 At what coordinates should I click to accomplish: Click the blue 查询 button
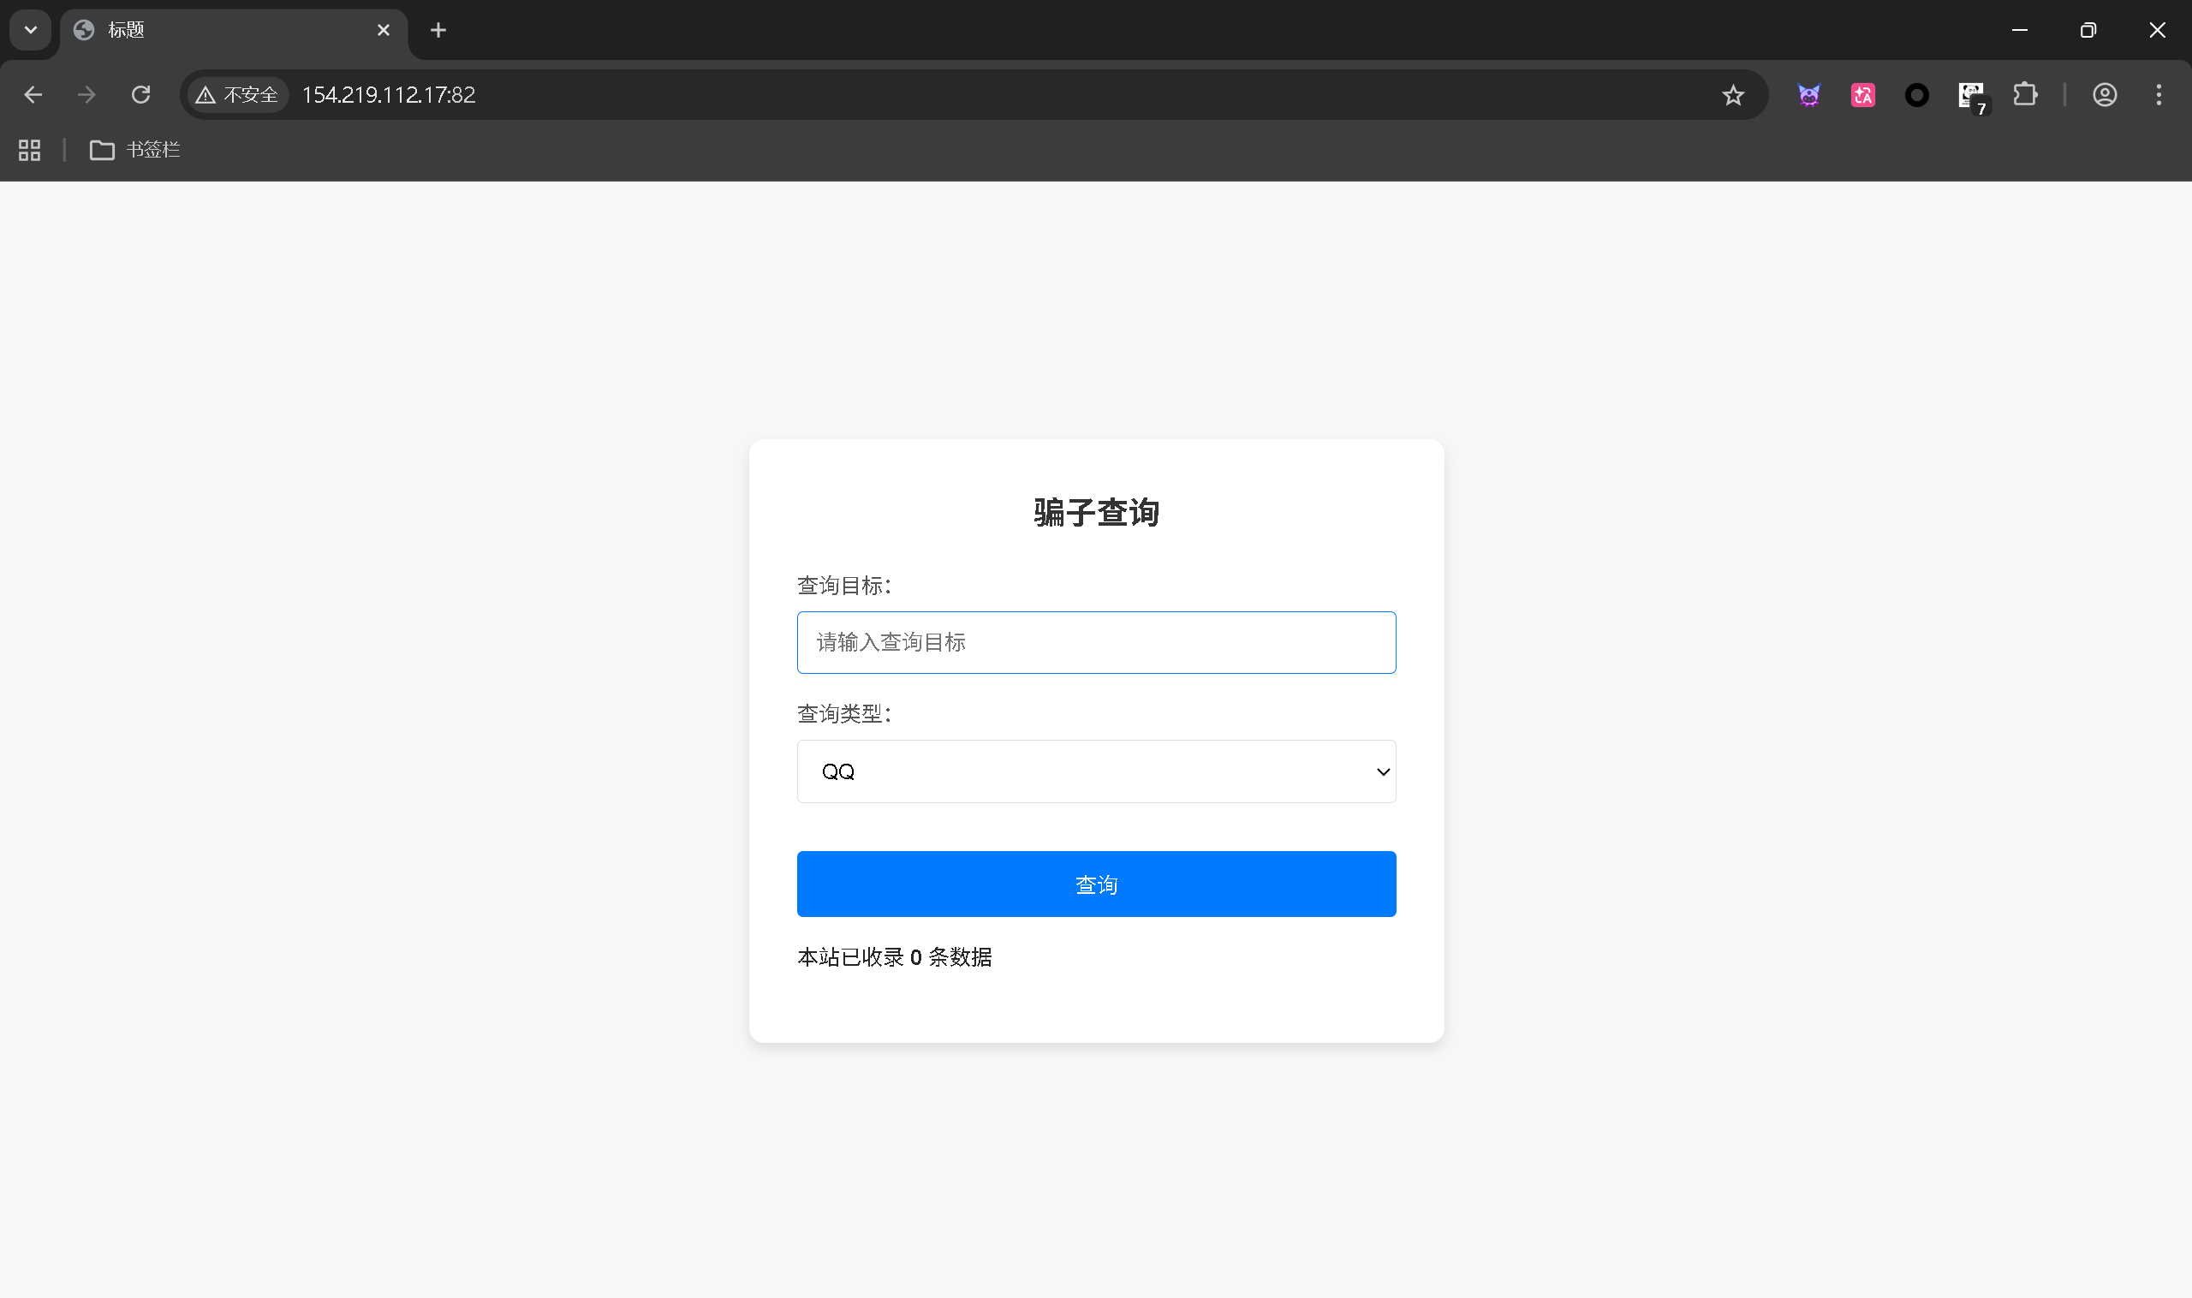pos(1096,884)
